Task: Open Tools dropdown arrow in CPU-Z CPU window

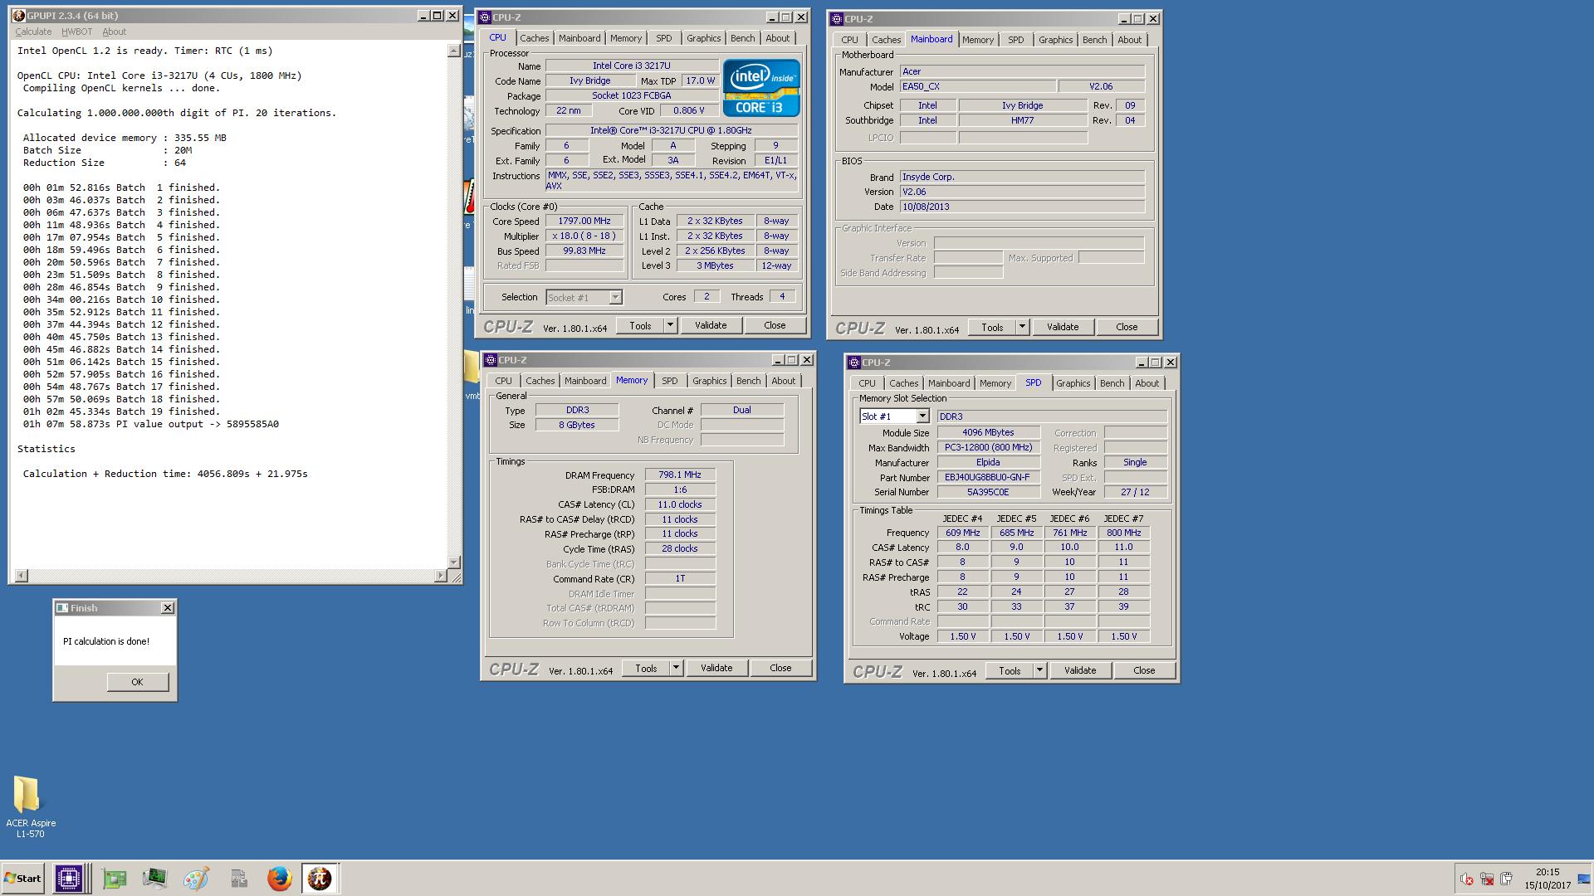Action: click(670, 326)
